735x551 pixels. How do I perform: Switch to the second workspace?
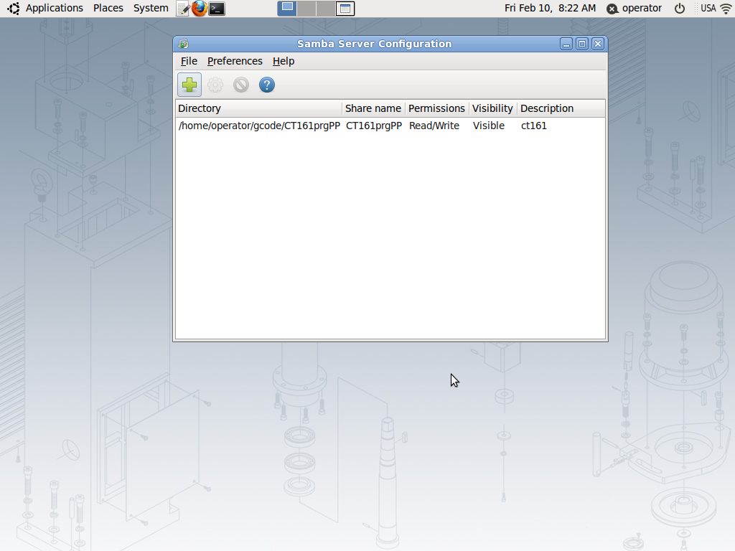[x=306, y=8]
